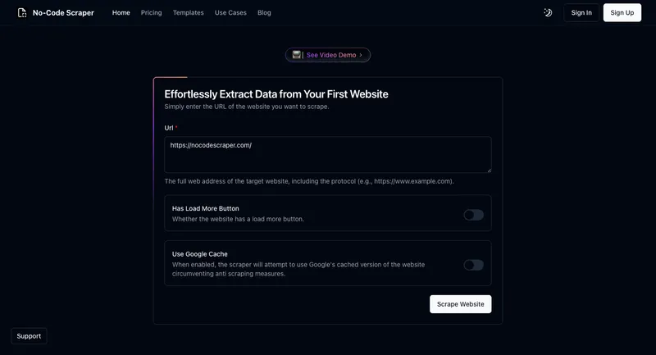Select Use Cases in the top menu
656x355 pixels.
pyautogui.click(x=230, y=12)
